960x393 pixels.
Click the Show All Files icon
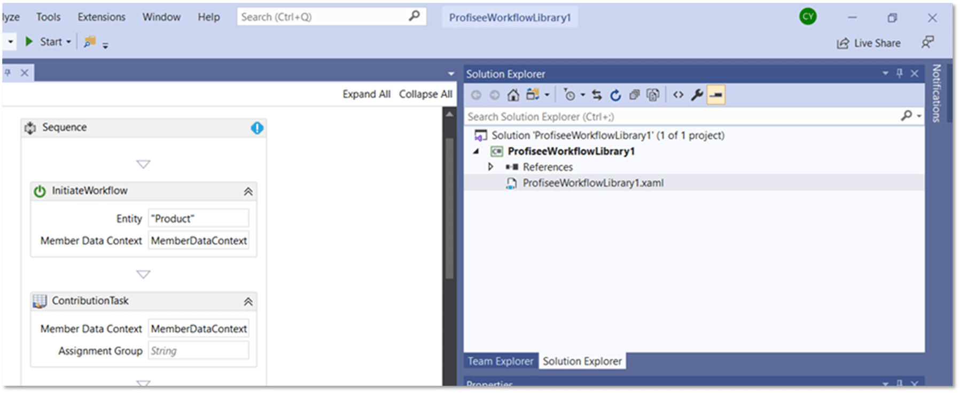653,95
